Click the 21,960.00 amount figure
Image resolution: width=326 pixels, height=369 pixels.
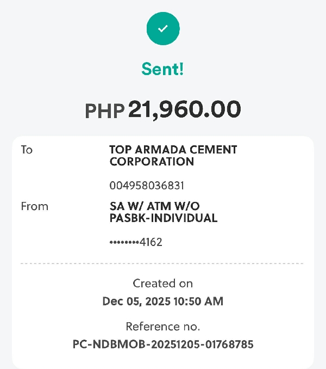(185, 110)
